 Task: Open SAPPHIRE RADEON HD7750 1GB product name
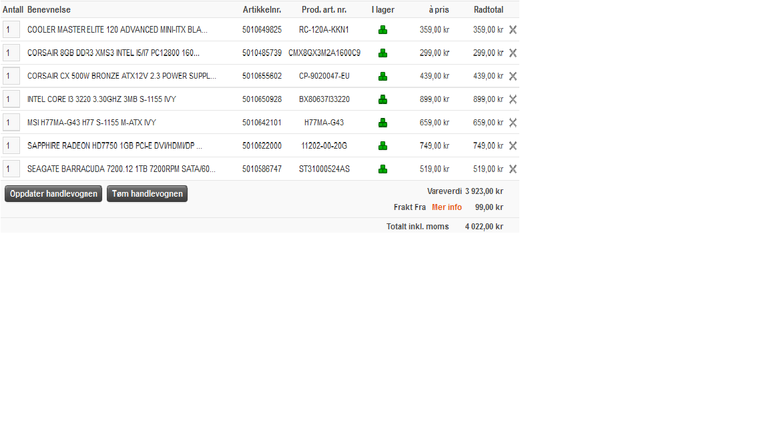[x=115, y=146]
